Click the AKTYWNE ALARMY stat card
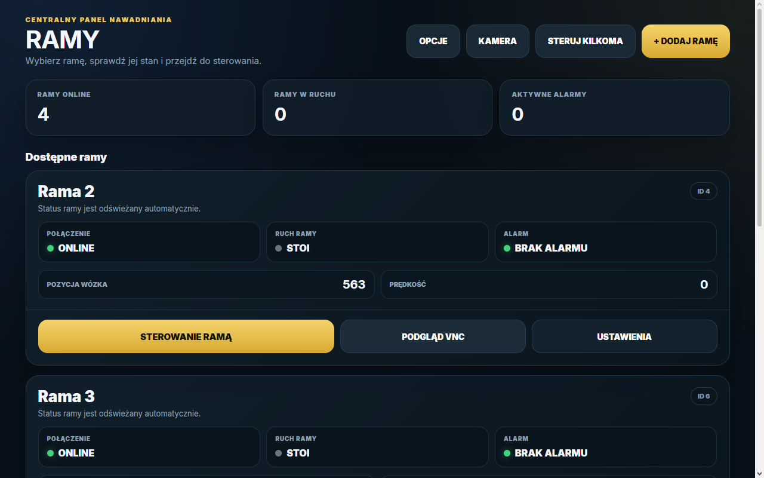This screenshot has width=764, height=478. [x=615, y=108]
